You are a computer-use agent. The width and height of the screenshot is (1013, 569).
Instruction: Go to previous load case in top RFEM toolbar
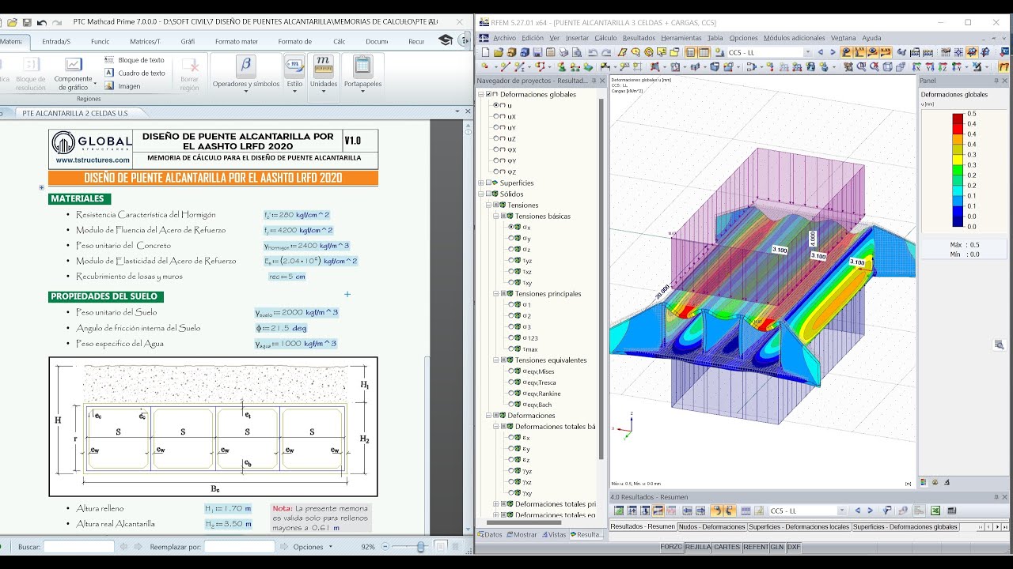coord(821,52)
